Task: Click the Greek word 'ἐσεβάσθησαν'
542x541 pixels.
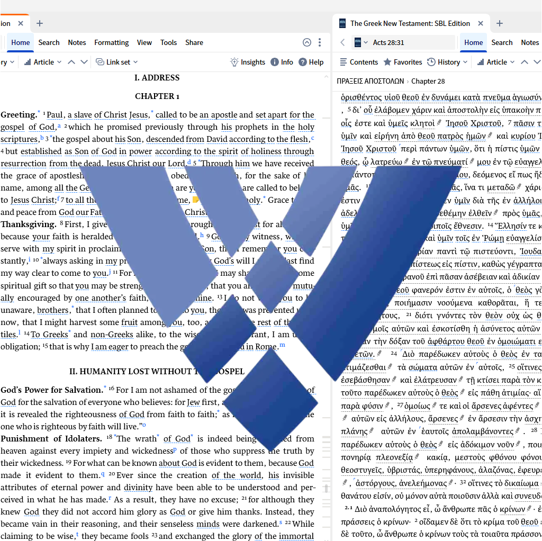Action: 365,380
